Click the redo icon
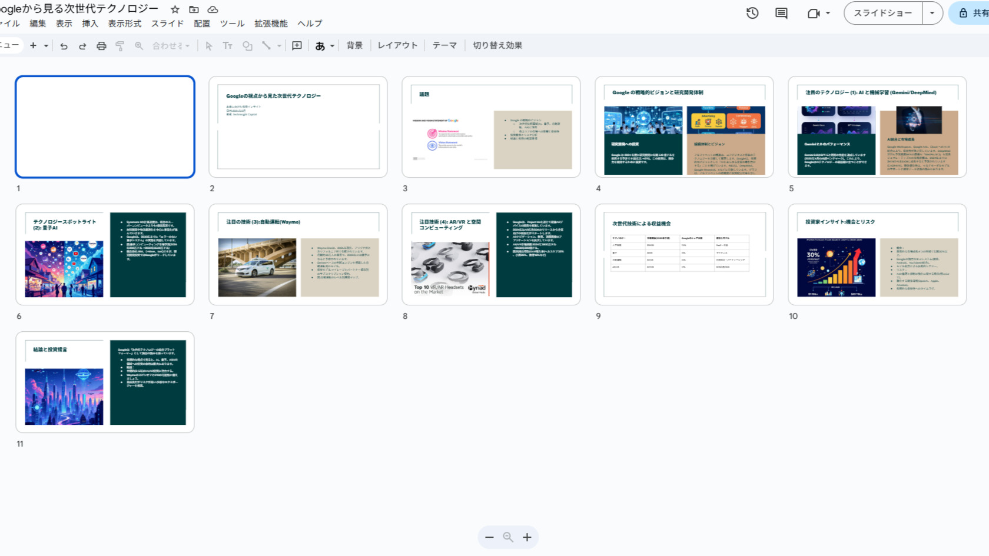 [82, 45]
